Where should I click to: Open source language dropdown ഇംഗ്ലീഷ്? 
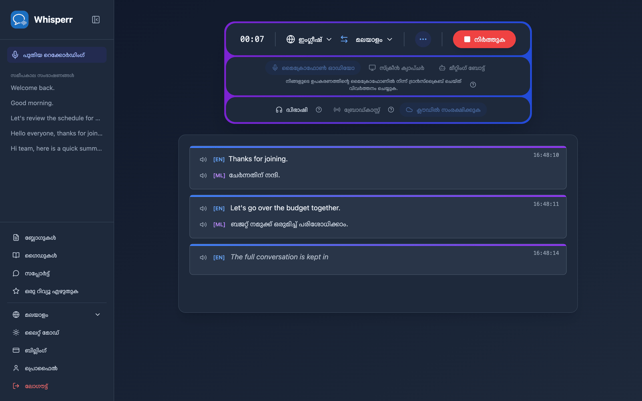(x=309, y=39)
